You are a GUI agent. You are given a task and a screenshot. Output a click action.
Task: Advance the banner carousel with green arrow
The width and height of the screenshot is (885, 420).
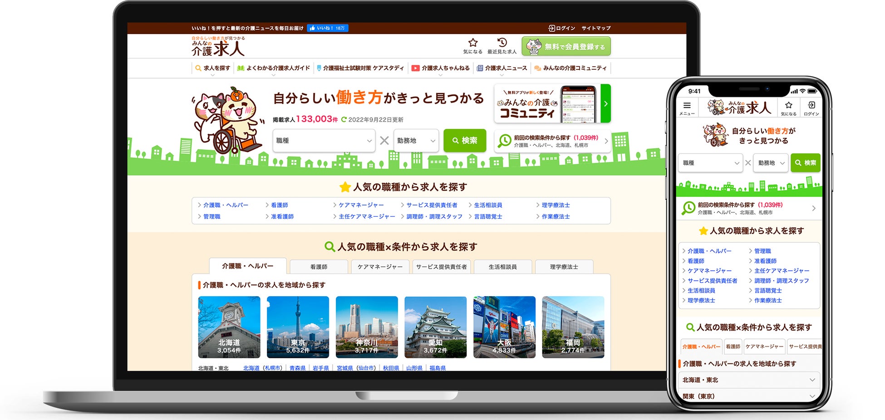click(605, 103)
